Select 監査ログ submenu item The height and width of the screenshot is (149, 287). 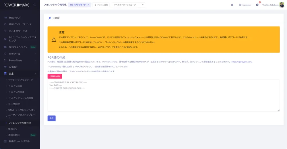(13, 129)
